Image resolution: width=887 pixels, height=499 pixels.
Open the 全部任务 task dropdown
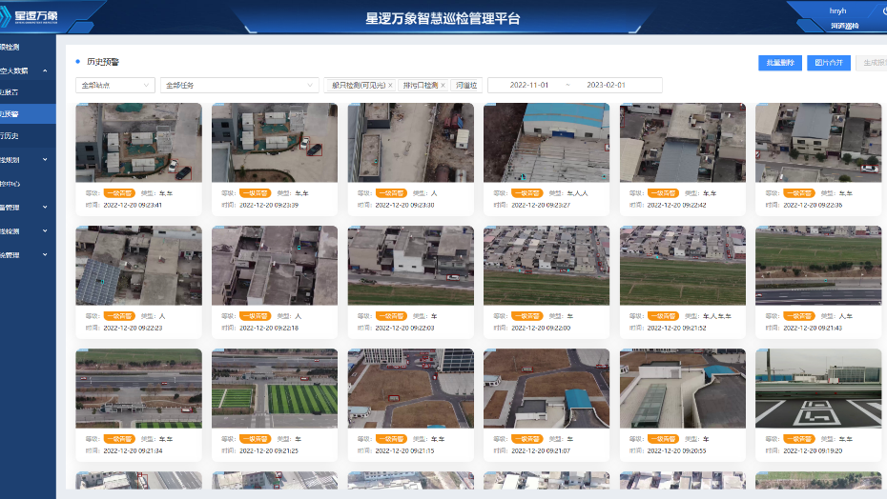(239, 86)
